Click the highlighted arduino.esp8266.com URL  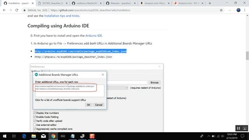[x=81, y=51]
